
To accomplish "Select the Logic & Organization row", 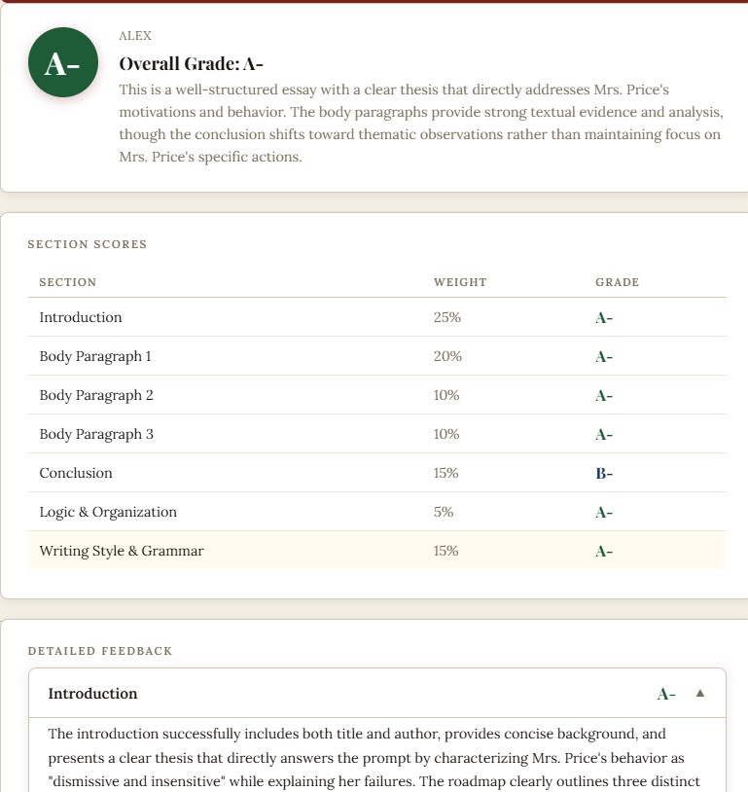I will [376, 512].
